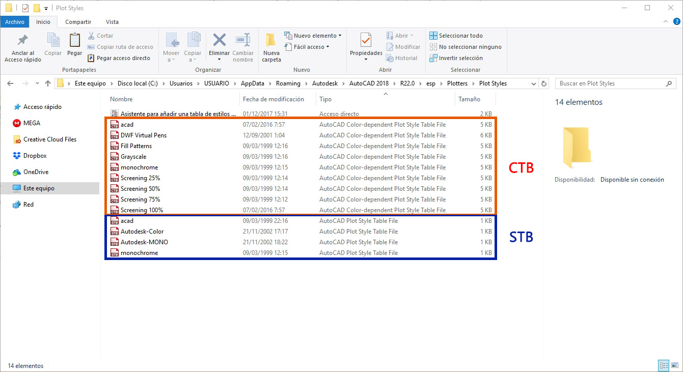The width and height of the screenshot is (683, 372).
Task: Switch to the Vista ribbon tab
Action: pos(112,22)
